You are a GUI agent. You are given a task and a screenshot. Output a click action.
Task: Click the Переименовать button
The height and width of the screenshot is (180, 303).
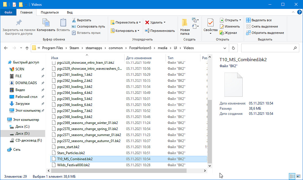tap(160, 31)
